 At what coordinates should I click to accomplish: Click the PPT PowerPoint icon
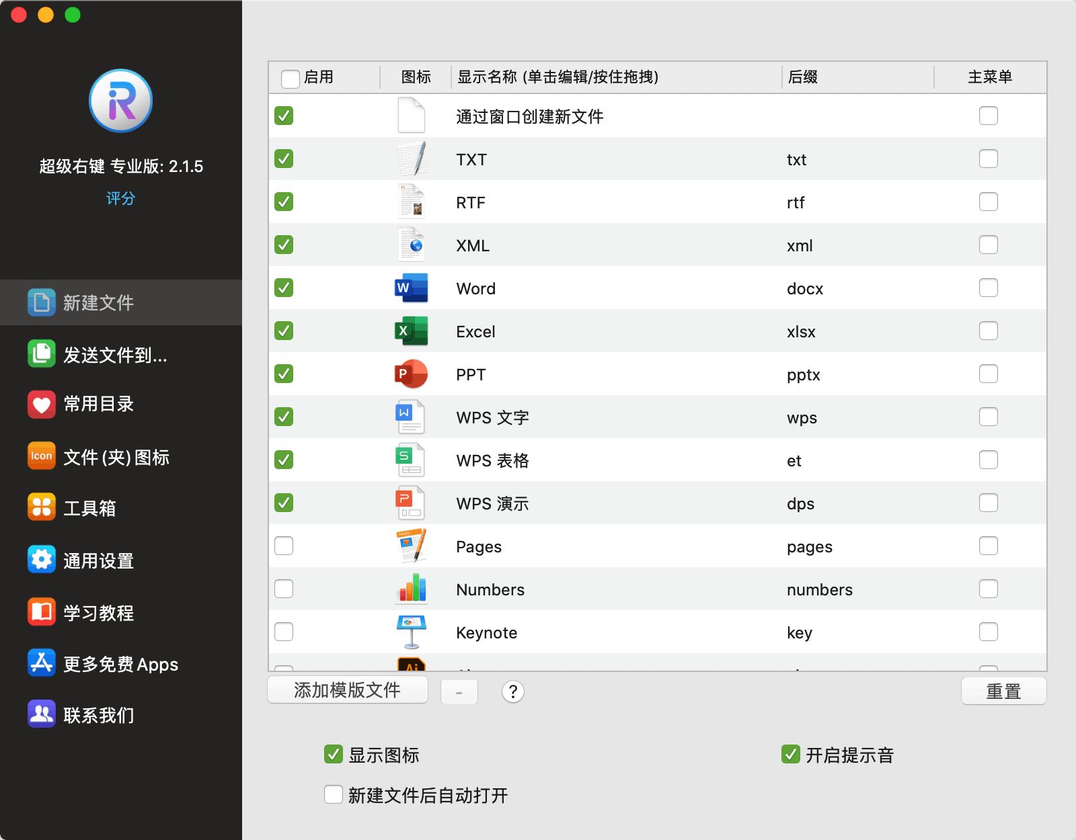tap(411, 374)
